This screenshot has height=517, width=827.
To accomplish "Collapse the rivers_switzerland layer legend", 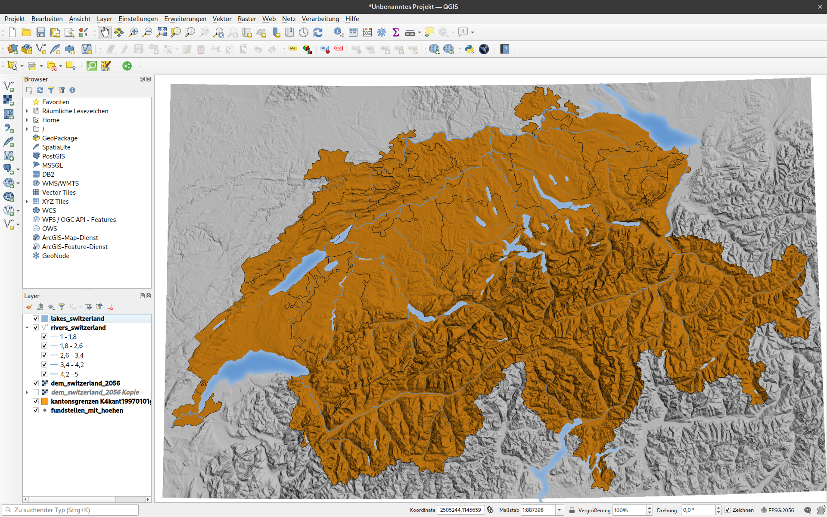I will pos(27,327).
